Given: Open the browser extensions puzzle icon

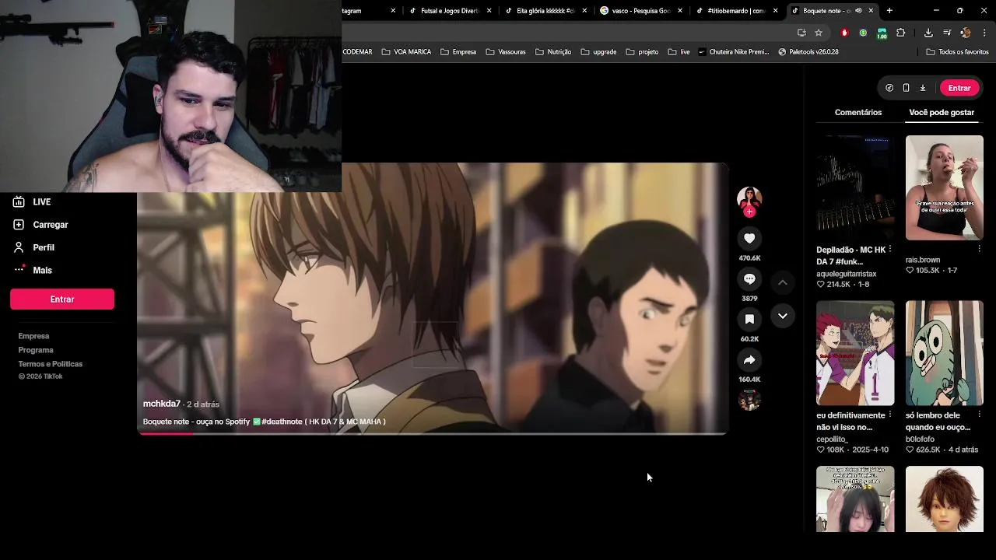Looking at the screenshot, I should pyautogui.click(x=900, y=33).
